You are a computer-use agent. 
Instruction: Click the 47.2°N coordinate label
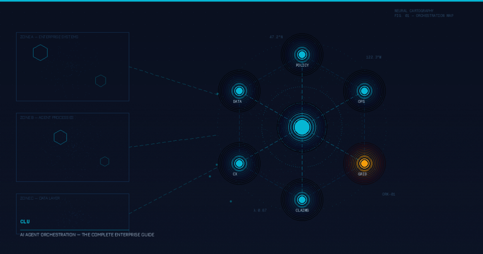point(276,37)
